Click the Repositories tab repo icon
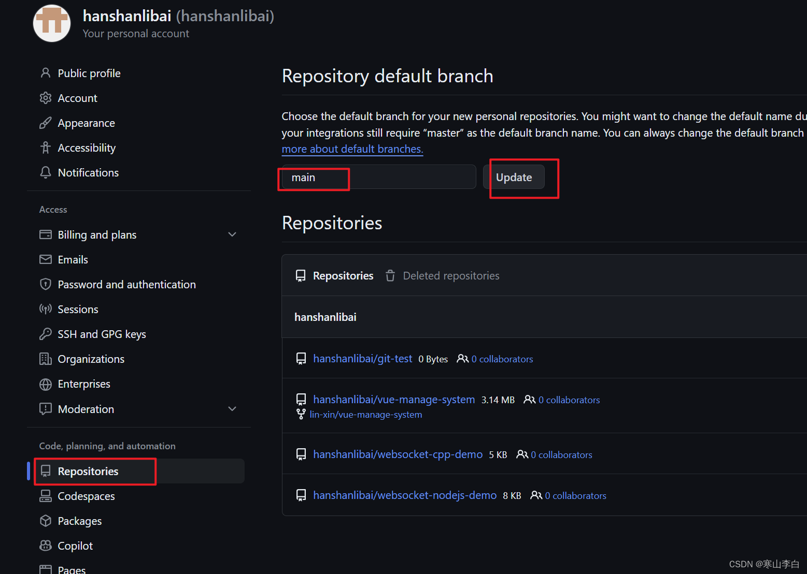Viewport: 807px width, 574px height. coord(301,276)
